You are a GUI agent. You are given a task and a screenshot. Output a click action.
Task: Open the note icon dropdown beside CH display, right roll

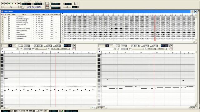click(172, 45)
